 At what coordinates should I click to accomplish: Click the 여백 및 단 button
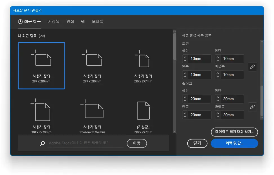tap(234, 143)
